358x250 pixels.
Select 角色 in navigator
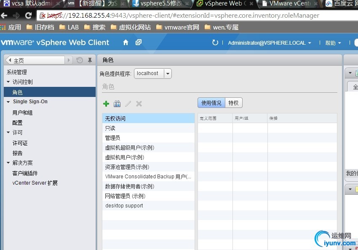coord(50,92)
